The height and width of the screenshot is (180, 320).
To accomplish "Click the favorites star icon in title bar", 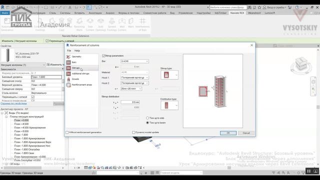I will coord(259,7).
